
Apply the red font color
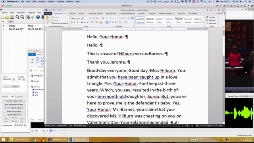point(101,22)
